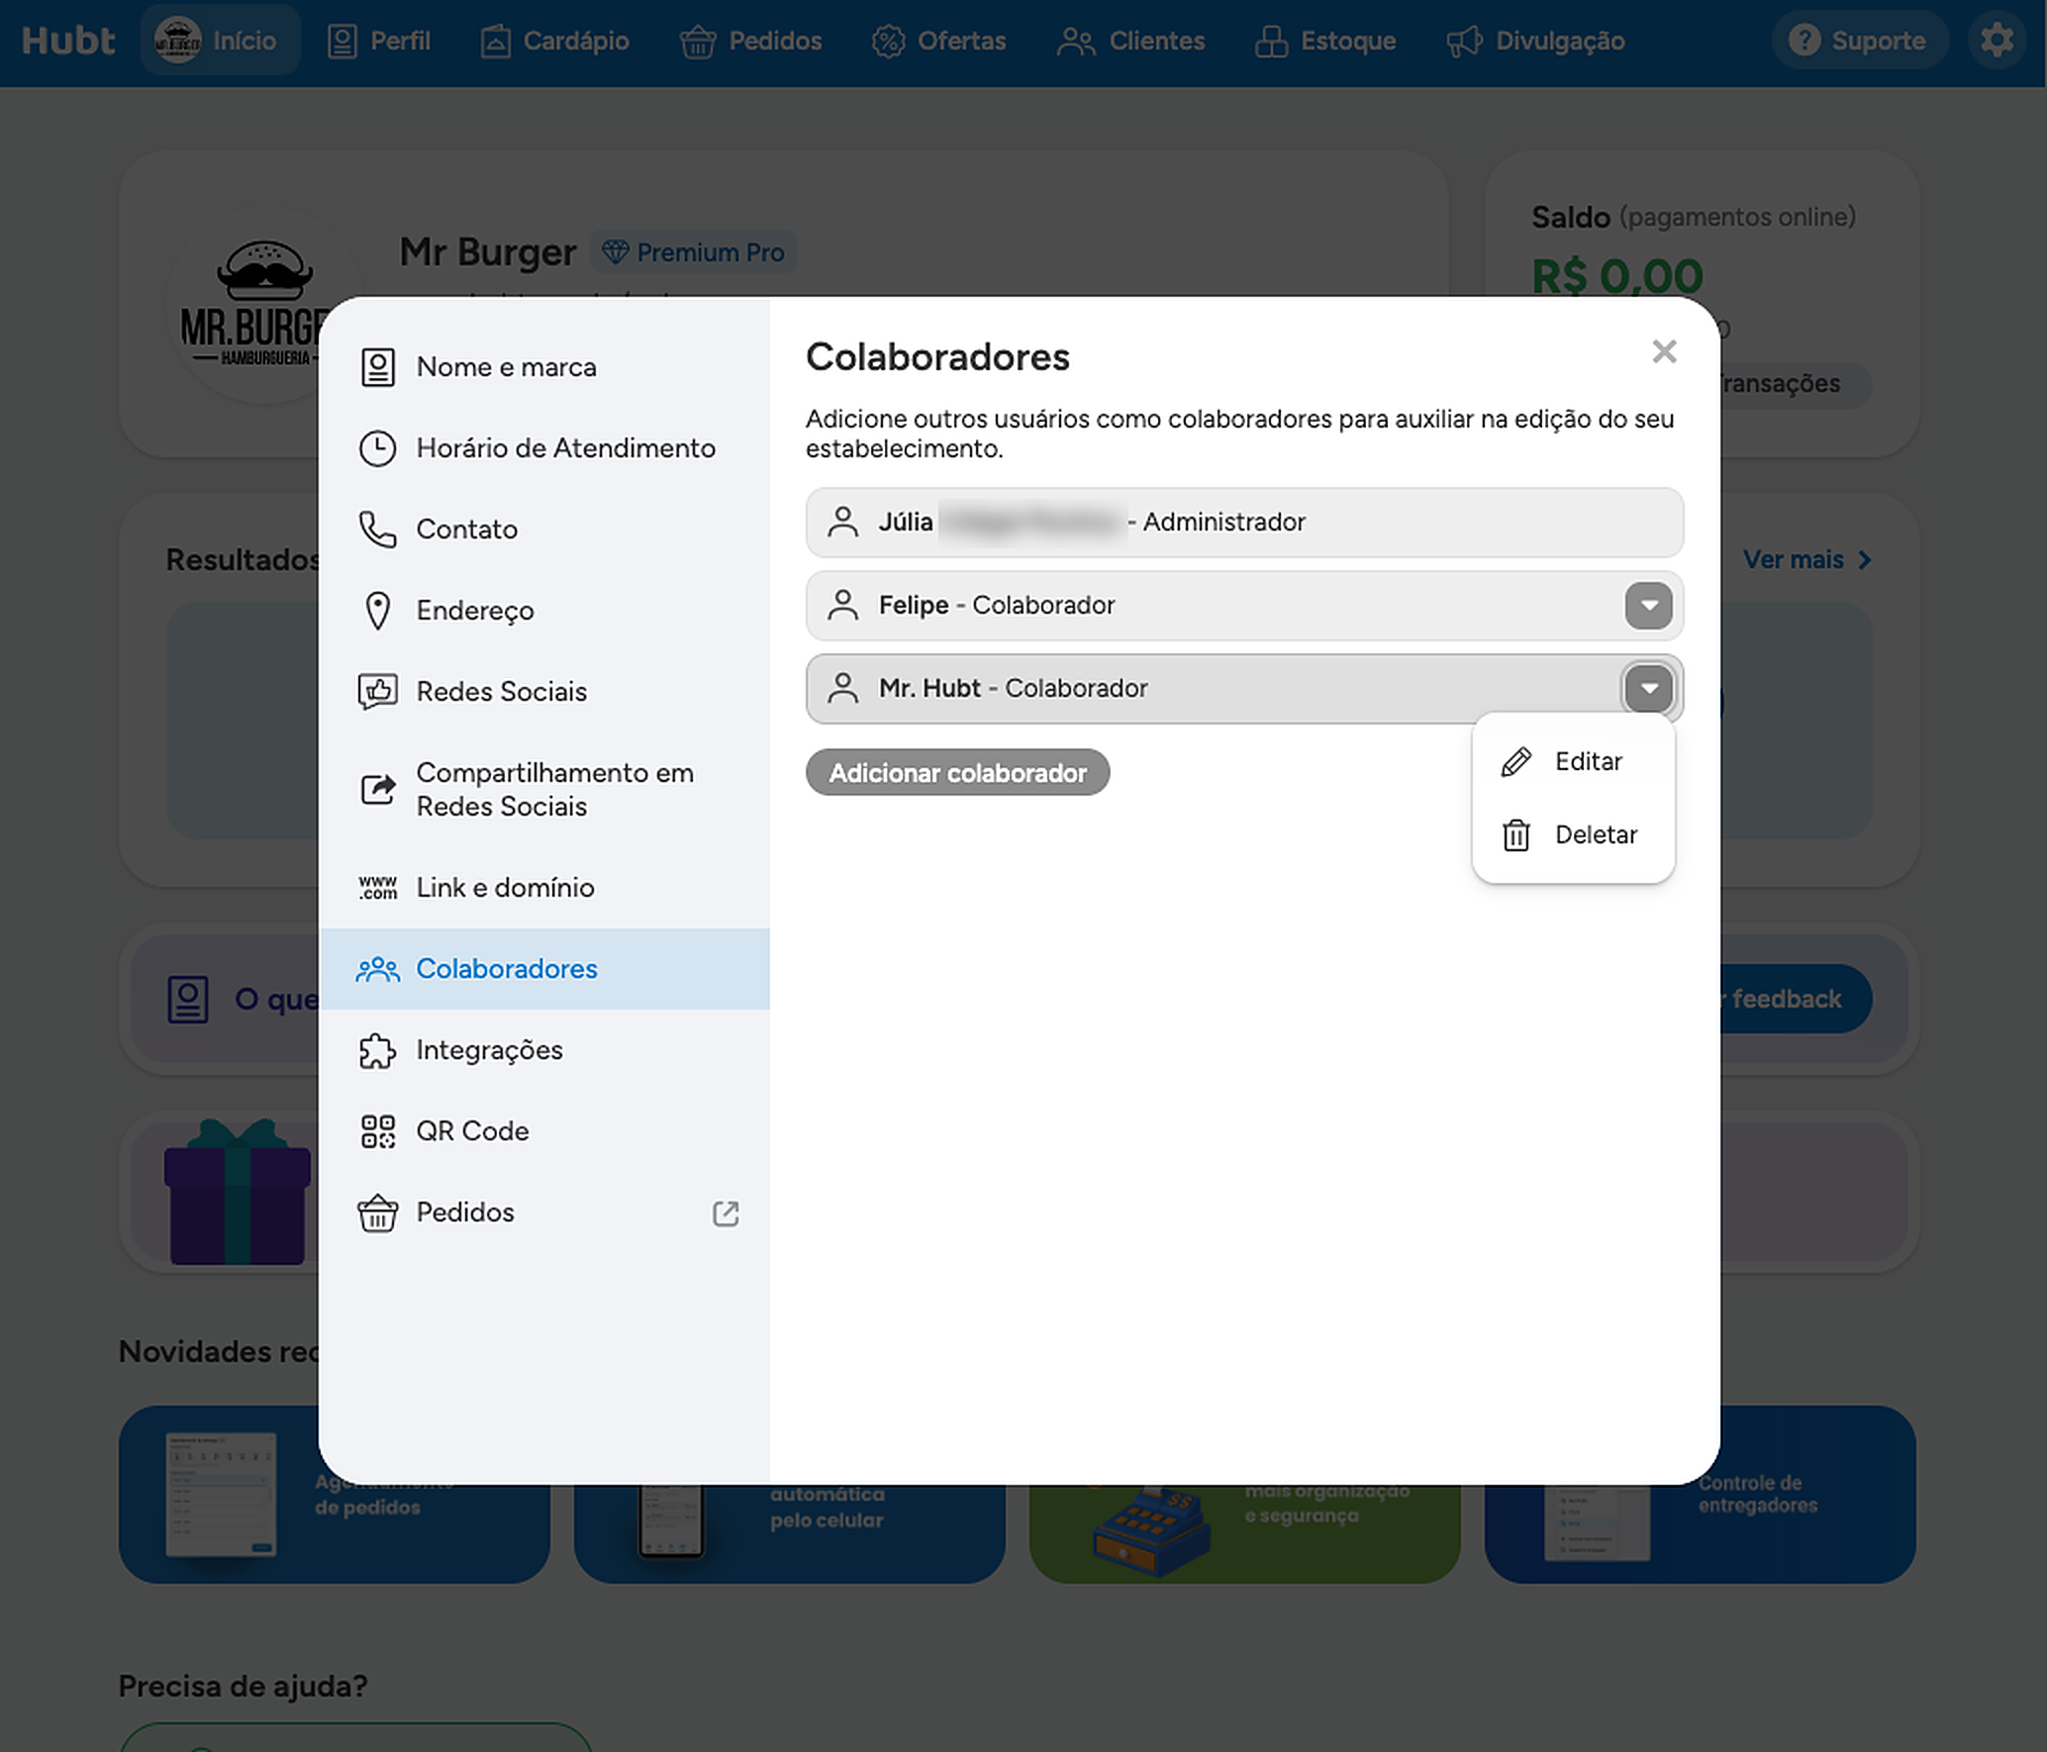Click the Adicionar colaborador button
This screenshot has width=2047, height=1752.
[x=957, y=772]
